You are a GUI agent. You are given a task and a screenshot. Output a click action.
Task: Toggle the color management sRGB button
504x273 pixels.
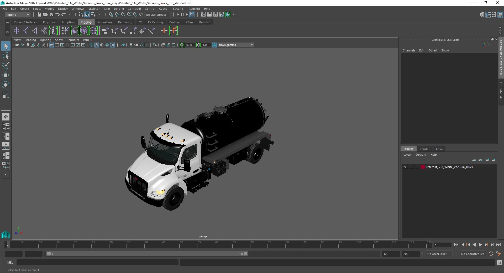click(x=214, y=45)
